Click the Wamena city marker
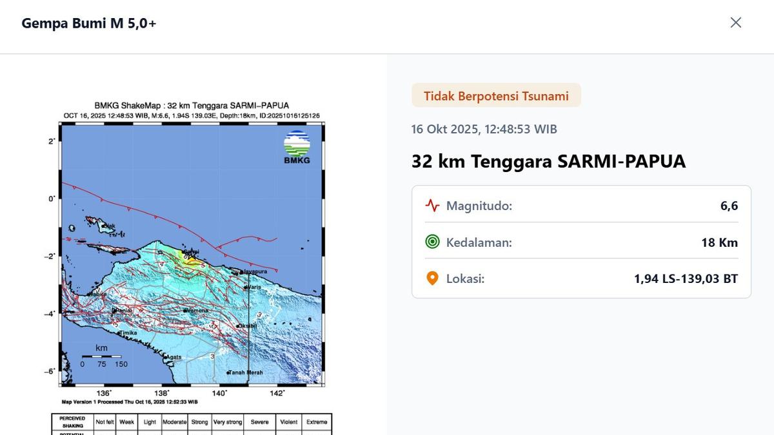Viewport: 774px width, 435px height. coord(186,310)
